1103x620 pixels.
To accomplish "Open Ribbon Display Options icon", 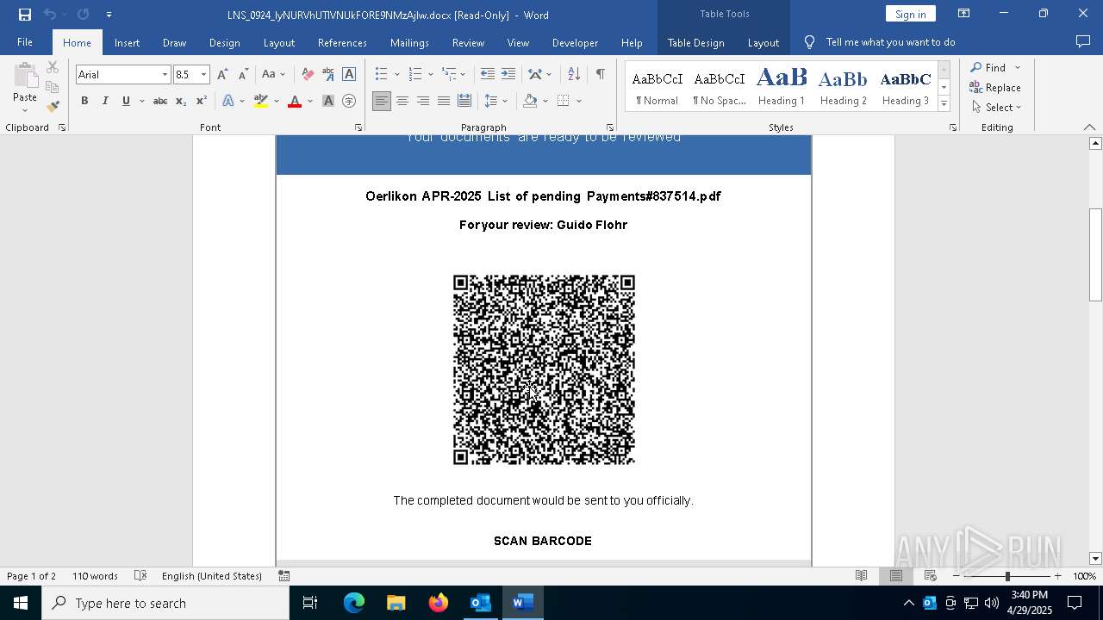I will [963, 14].
